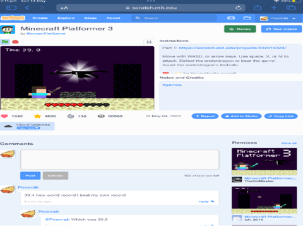Viewport: 303px width, 227px height.
Task: View all remixes link
Action: point(289,143)
